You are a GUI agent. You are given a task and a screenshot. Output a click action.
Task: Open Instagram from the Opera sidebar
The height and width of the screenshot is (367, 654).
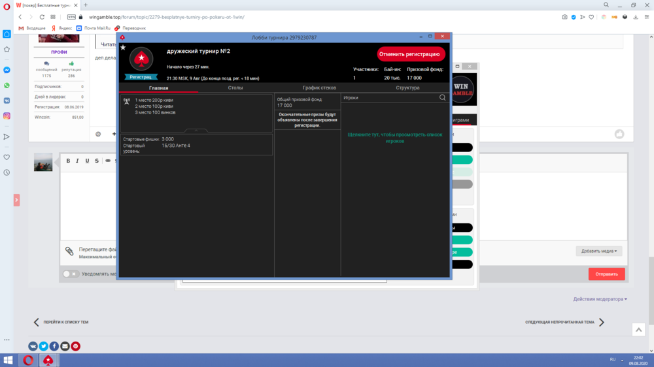pyautogui.click(x=7, y=116)
